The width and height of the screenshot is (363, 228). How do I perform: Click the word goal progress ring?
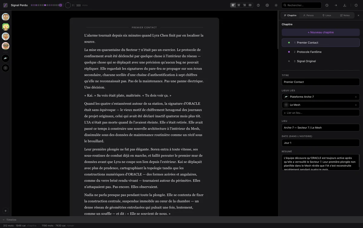coord(68,5)
